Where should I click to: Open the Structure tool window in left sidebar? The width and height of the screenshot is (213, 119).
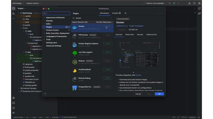14,13
